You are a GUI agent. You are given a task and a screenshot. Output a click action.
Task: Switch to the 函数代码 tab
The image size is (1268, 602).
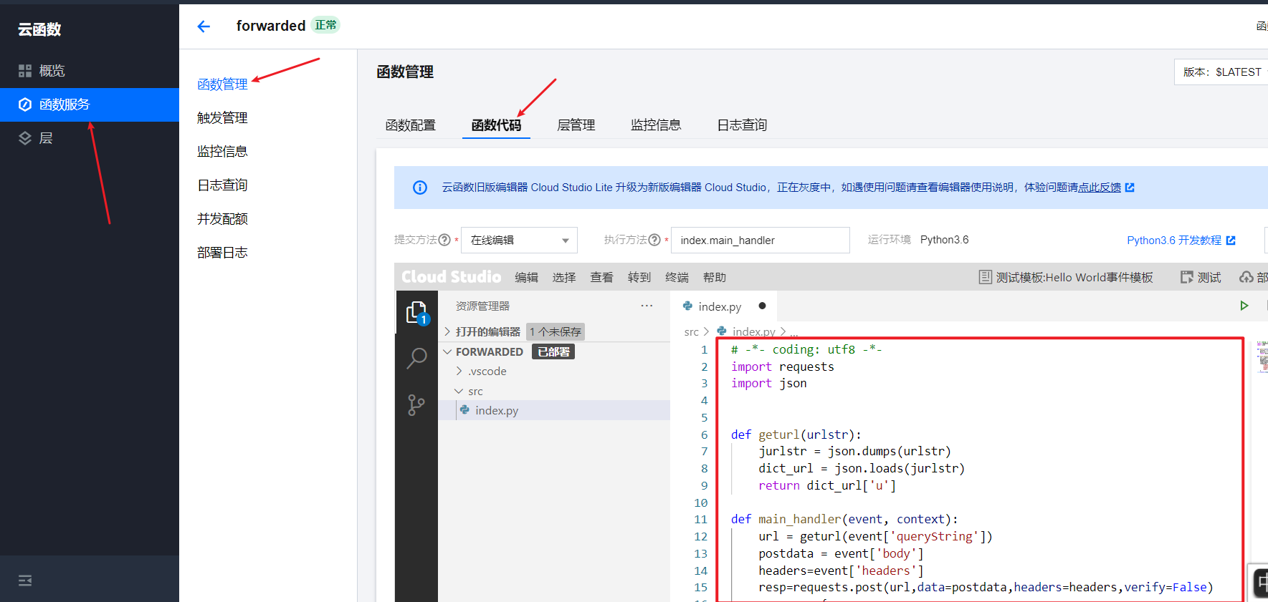pyautogui.click(x=496, y=125)
